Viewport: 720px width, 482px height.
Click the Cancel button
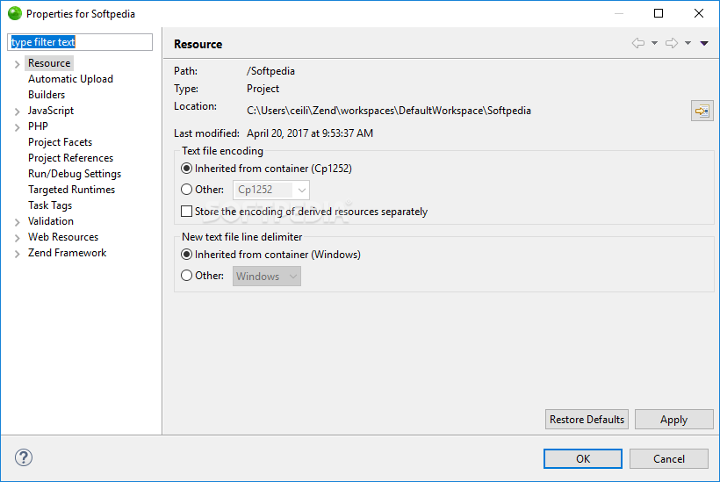click(x=669, y=458)
